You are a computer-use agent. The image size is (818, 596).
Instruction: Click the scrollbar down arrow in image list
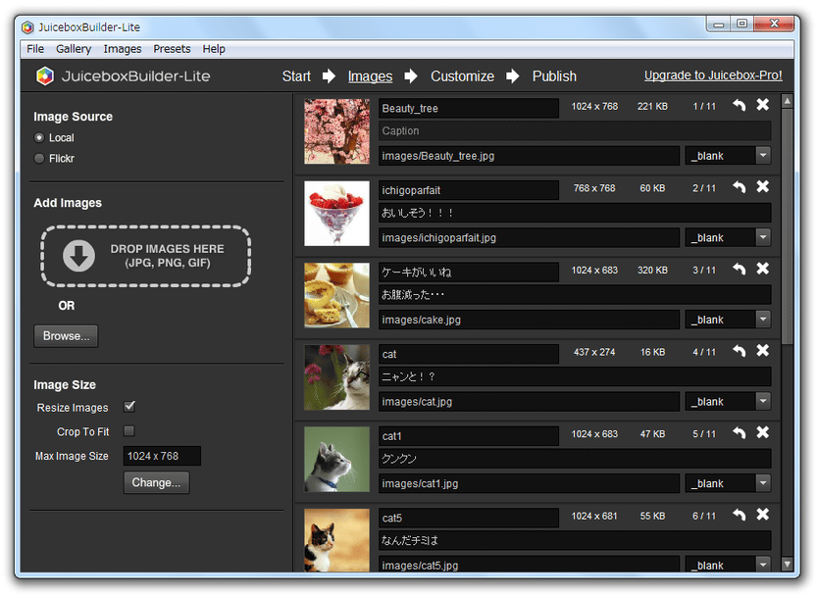click(x=788, y=565)
